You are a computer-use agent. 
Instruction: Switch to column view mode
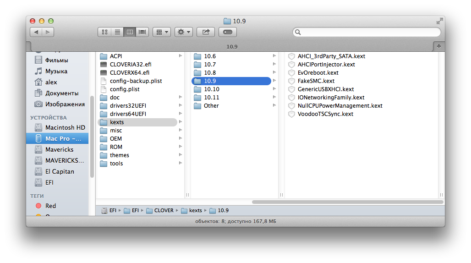coord(130,32)
